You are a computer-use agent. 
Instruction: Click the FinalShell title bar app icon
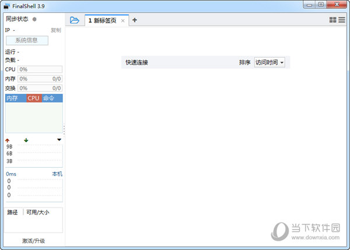(6, 5)
